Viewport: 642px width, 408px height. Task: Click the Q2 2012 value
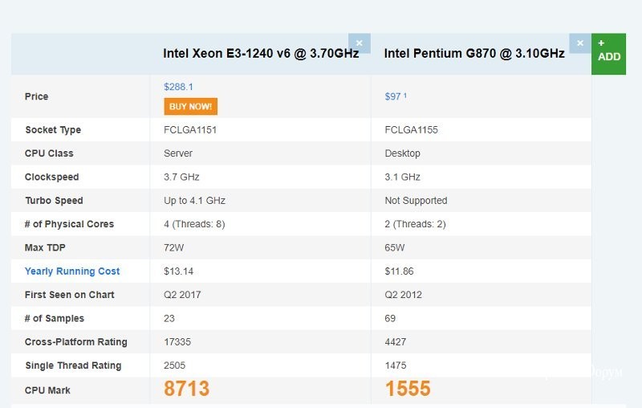404,295
